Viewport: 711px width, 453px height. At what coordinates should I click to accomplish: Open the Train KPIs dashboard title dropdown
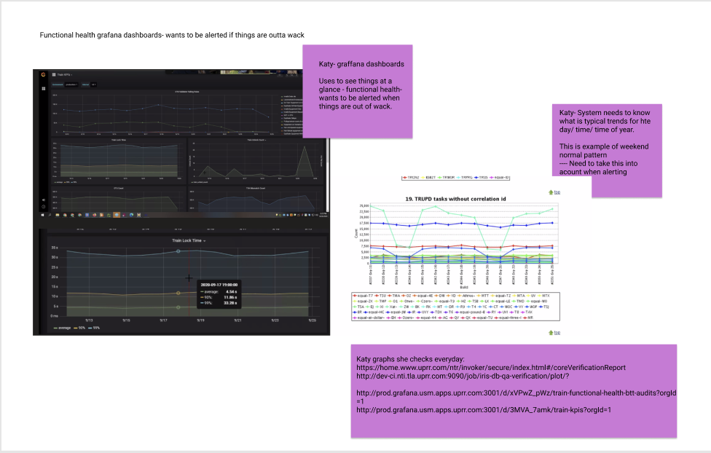[64, 74]
